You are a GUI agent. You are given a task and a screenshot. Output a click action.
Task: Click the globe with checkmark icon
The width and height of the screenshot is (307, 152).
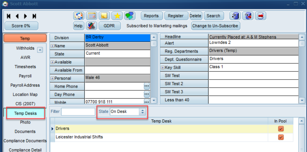point(91,26)
